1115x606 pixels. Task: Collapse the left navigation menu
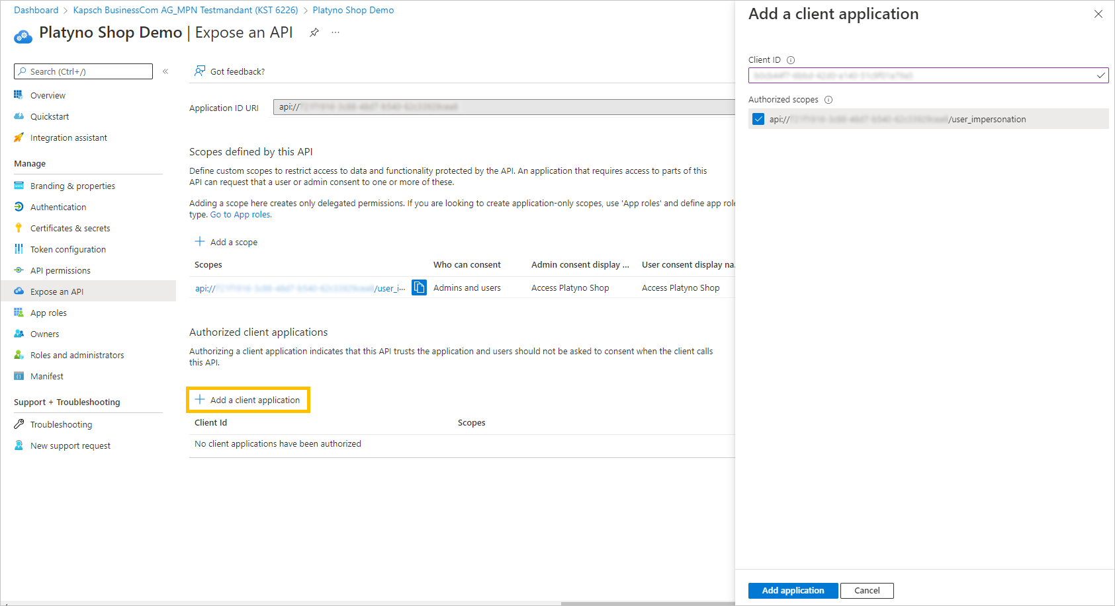(165, 71)
